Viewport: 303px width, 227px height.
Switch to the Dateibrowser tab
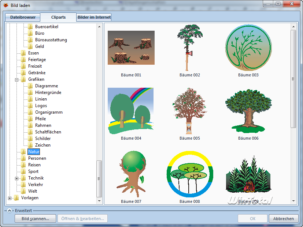[22, 17]
